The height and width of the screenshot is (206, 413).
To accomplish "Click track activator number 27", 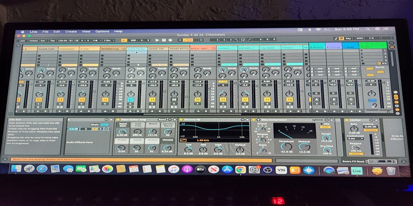I will (x=130, y=99).
